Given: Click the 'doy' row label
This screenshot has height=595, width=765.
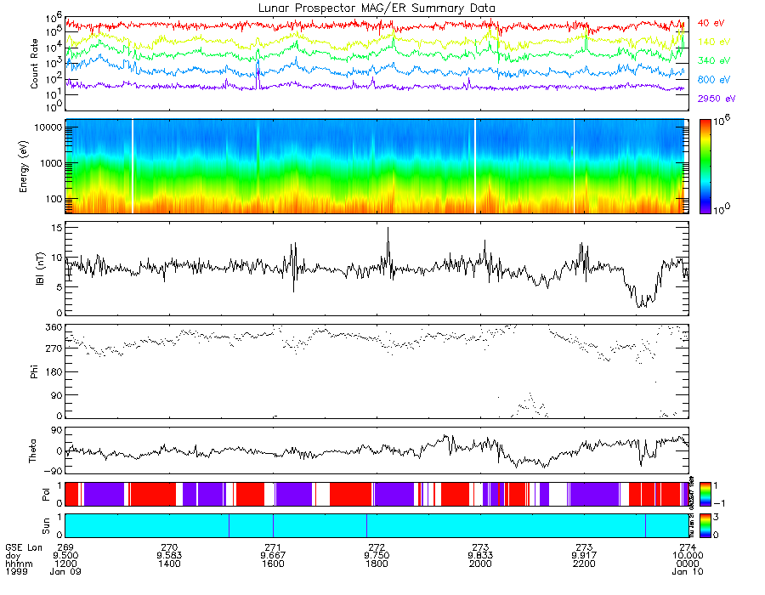Looking at the screenshot, I should (13, 556).
